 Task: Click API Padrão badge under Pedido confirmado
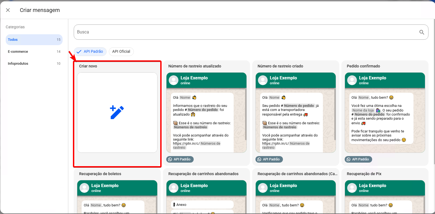pos(358,159)
